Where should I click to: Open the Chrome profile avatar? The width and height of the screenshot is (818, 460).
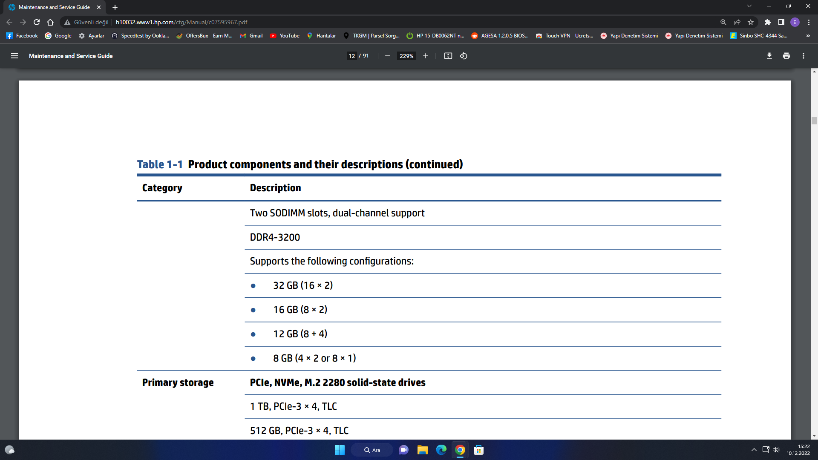795,22
